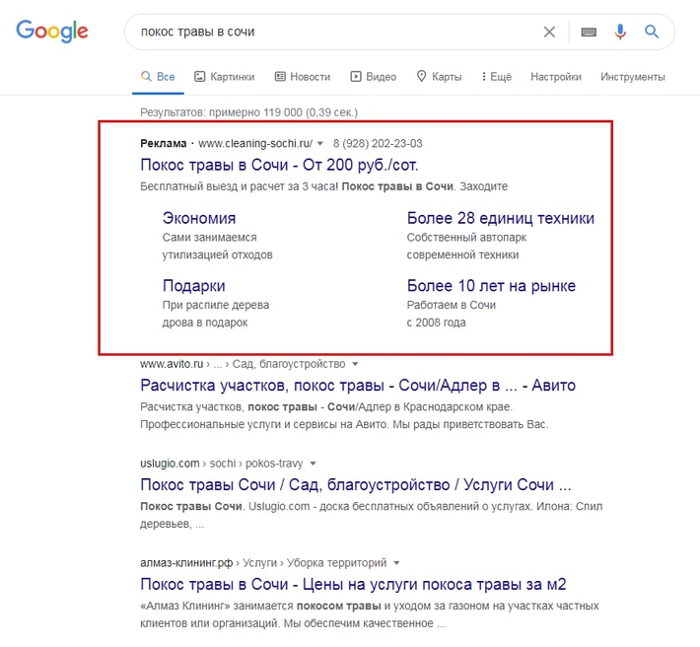Click the images icon next to 'Картинки'

[x=199, y=77]
